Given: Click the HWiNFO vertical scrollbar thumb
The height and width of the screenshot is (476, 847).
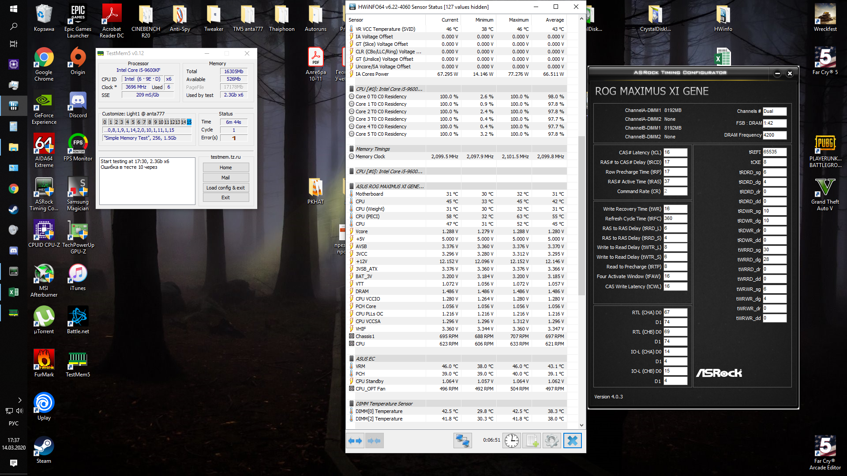Looking at the screenshot, I should tap(581, 216).
